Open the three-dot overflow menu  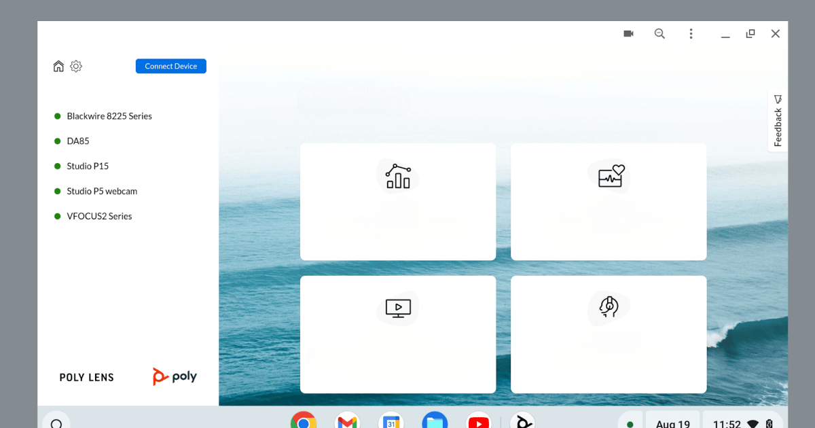pyautogui.click(x=691, y=33)
